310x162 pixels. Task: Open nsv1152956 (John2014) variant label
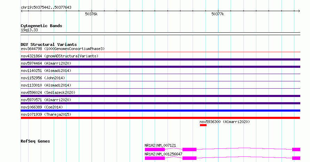(x=43, y=78)
